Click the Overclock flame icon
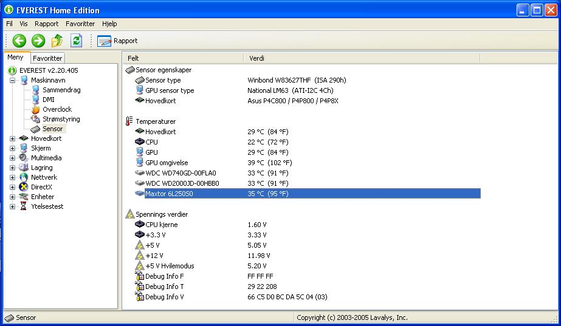The height and width of the screenshot is (326, 561). (x=35, y=109)
